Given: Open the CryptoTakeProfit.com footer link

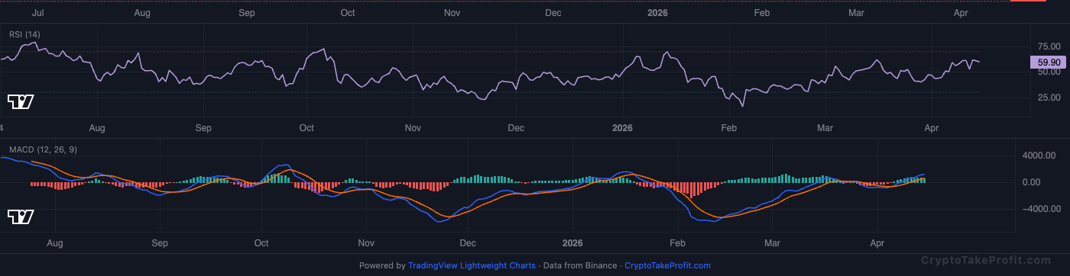Looking at the screenshot, I should [x=667, y=266].
